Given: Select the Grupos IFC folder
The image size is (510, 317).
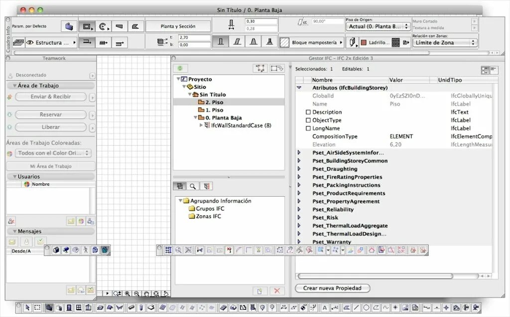Looking at the screenshot, I should coord(207,209).
